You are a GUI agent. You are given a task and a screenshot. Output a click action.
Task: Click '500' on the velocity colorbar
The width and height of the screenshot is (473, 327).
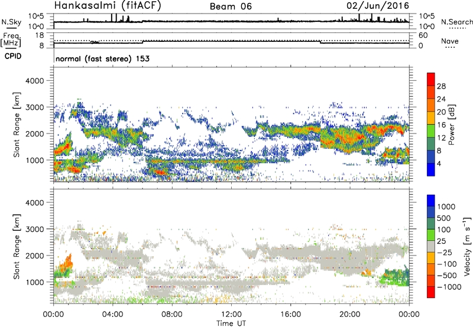pos(443,218)
